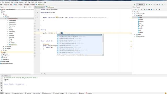Screen dimensions: 167x94
Task: Run TestClass with green play icon
Action: coord(147,4)
